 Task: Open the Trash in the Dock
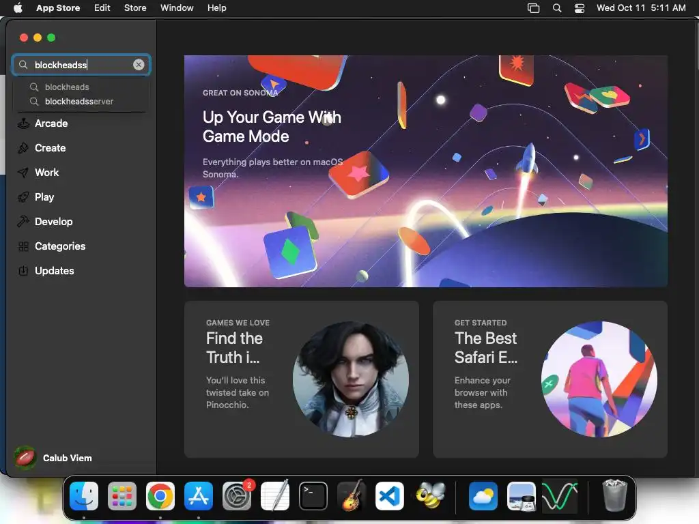pyautogui.click(x=615, y=495)
